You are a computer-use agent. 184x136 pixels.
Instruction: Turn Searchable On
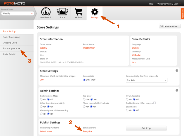[127, 110]
